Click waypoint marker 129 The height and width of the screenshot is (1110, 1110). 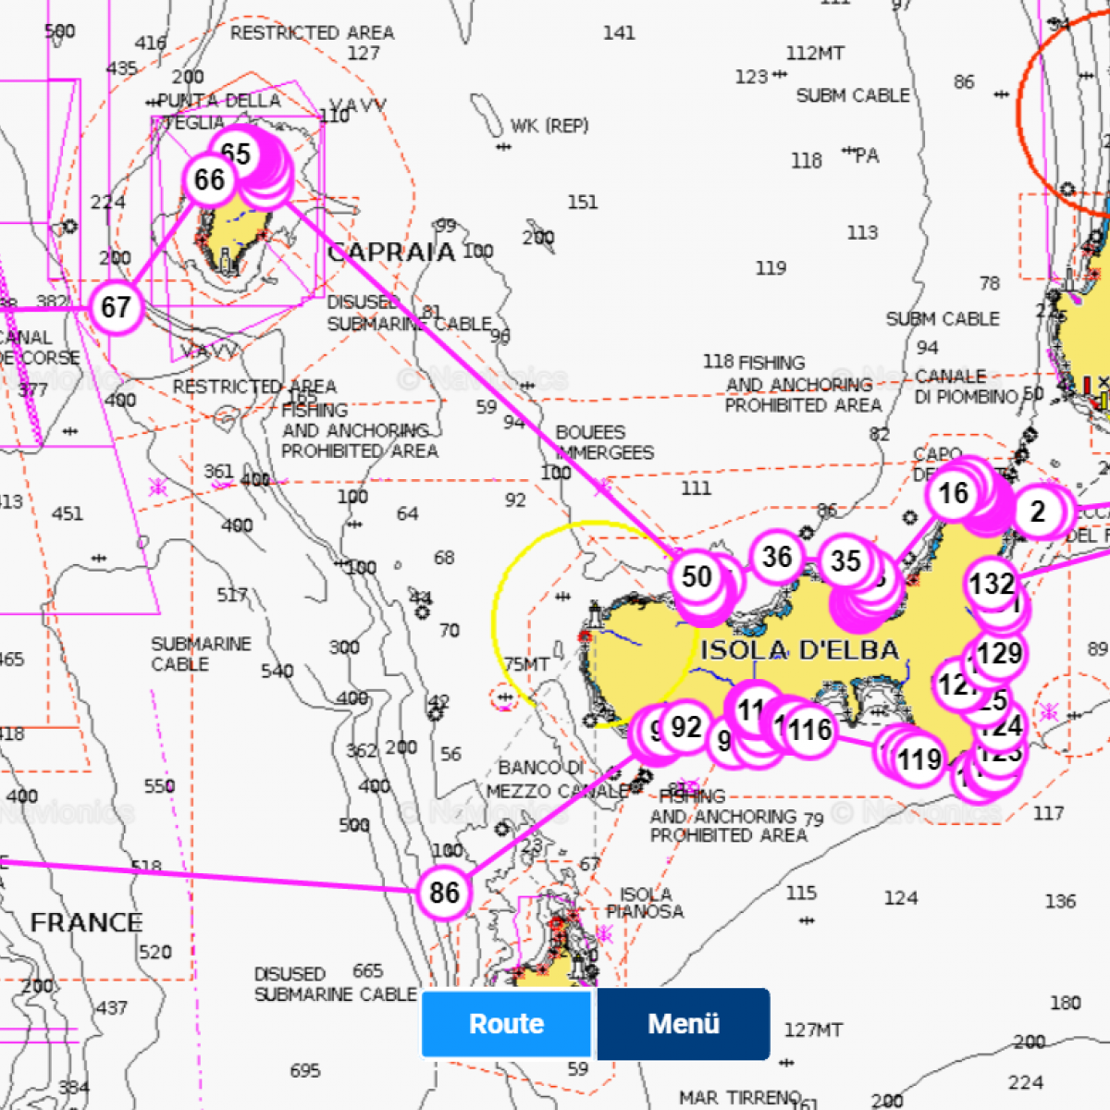click(999, 654)
